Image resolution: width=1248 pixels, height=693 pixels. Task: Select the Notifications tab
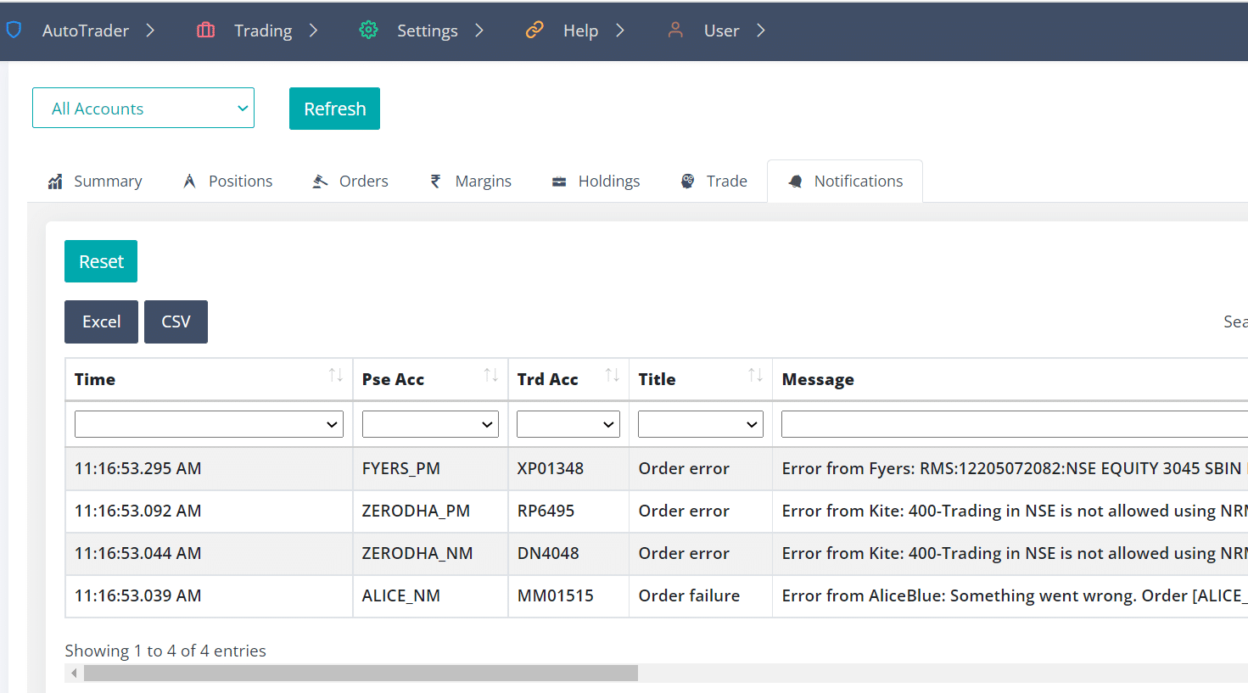point(845,182)
